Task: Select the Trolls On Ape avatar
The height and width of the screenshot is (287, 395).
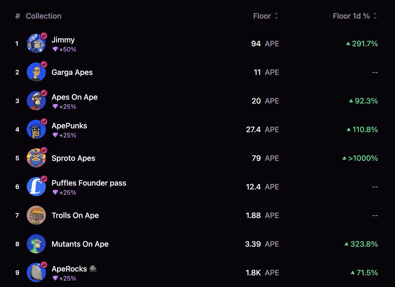Action: tap(36, 215)
